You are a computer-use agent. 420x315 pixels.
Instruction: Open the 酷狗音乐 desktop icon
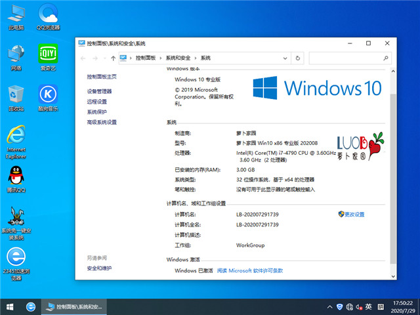(x=48, y=98)
